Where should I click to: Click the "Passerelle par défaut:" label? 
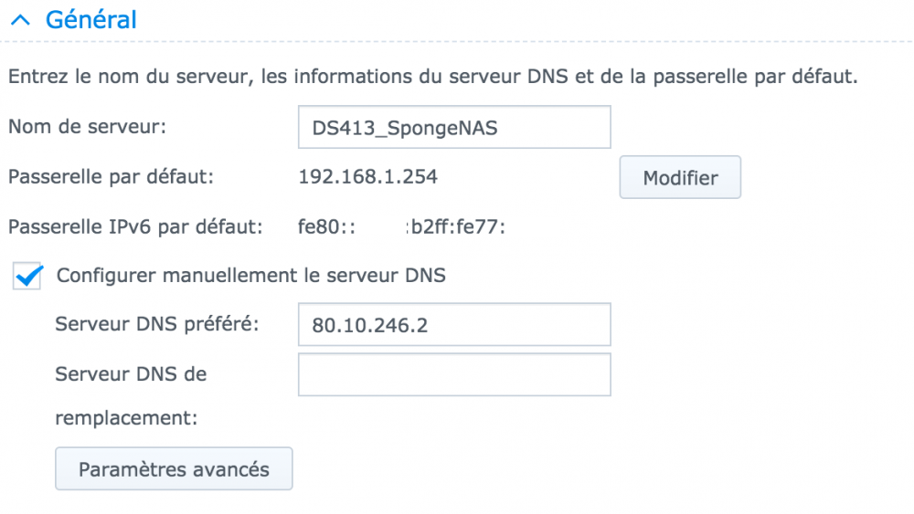111,176
